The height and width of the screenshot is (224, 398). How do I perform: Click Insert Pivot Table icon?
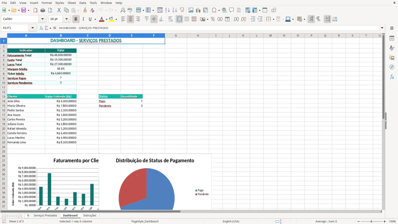(x=206, y=10)
